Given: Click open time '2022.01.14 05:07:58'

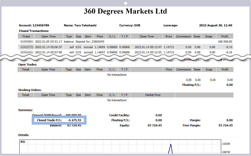Looking at the screenshot, I should click(x=49, y=52).
